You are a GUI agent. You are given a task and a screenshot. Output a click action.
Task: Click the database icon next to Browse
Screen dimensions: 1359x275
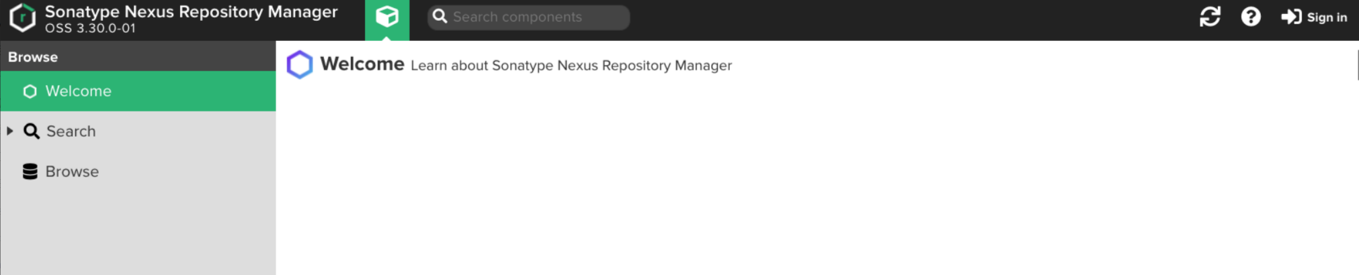tap(30, 172)
